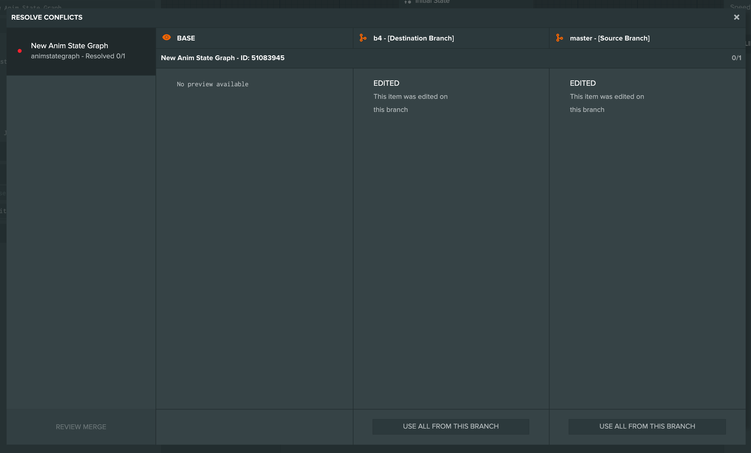The image size is (751, 453).
Task: Click the EDITED label in the master column
Action: (582, 83)
